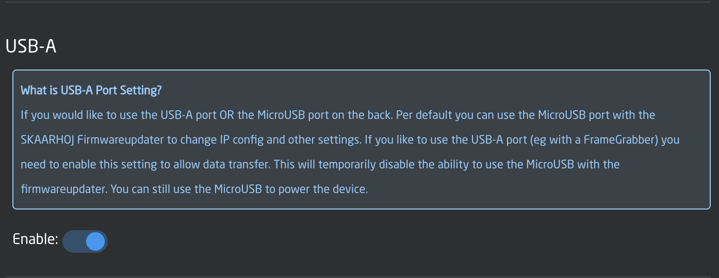719x278 pixels.
Task: Click the lowercase "firmwareupdater." on last line
Action: click(64, 189)
